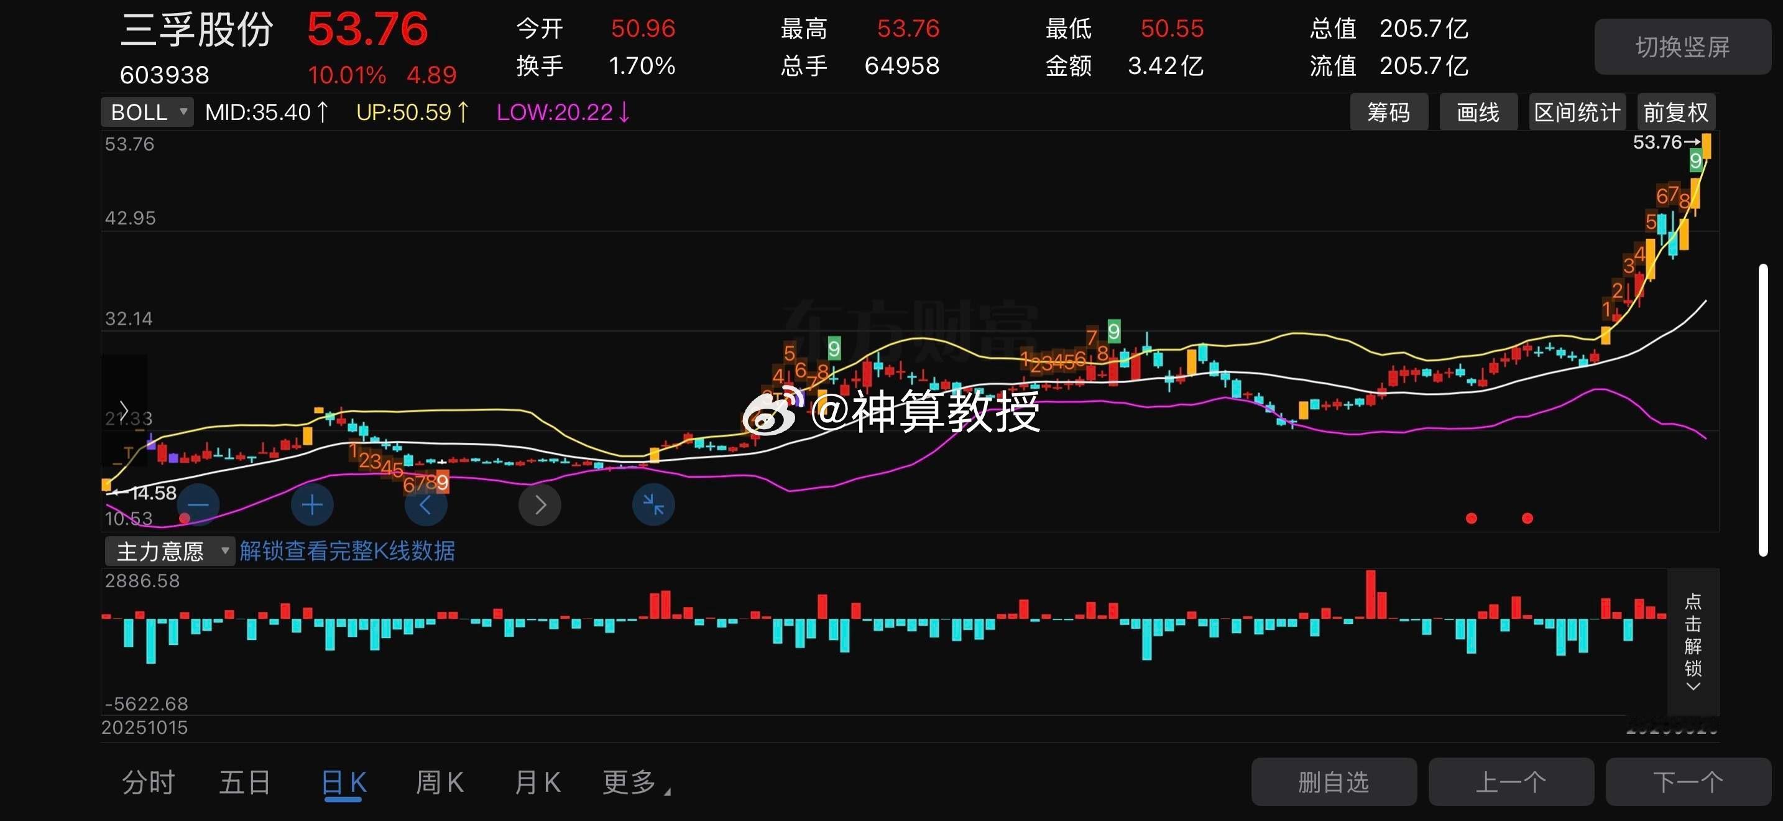Image resolution: width=1783 pixels, height=821 pixels.
Task: Open the 更多 period menu
Action: pos(636,783)
